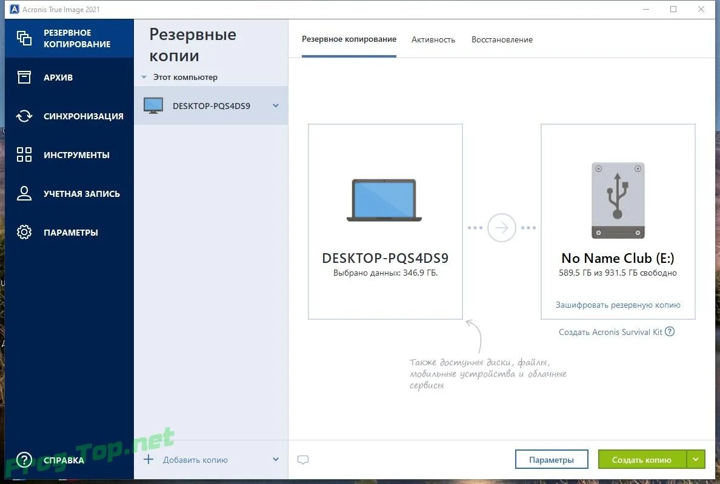Click the Survival Kit help question icon

670,331
